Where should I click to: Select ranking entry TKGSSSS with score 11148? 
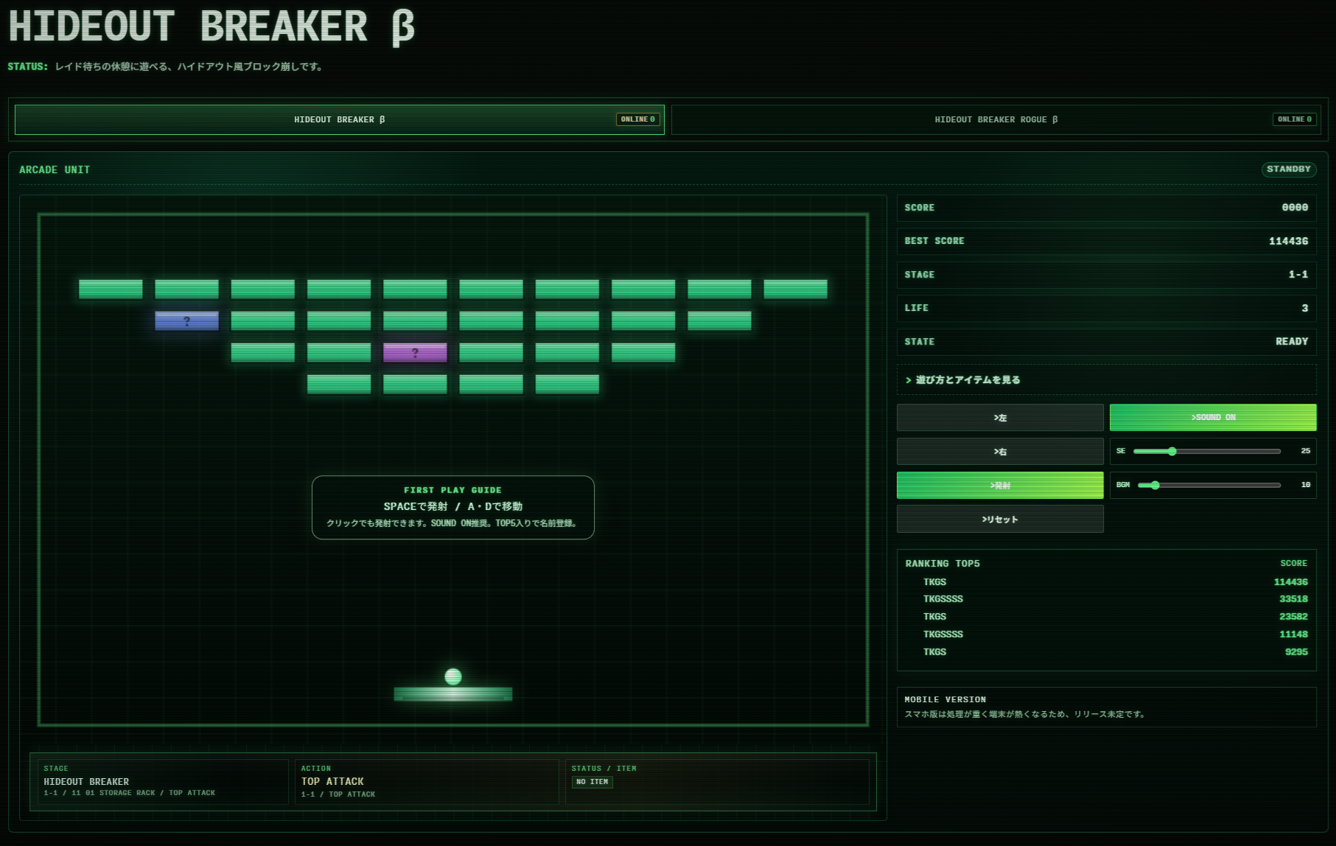click(x=1106, y=634)
